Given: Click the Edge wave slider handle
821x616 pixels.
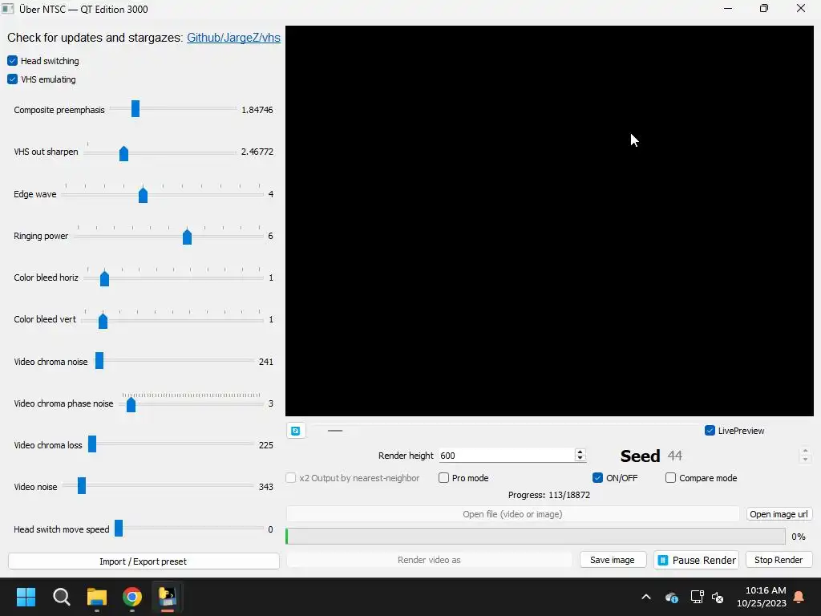Looking at the screenshot, I should click(143, 196).
